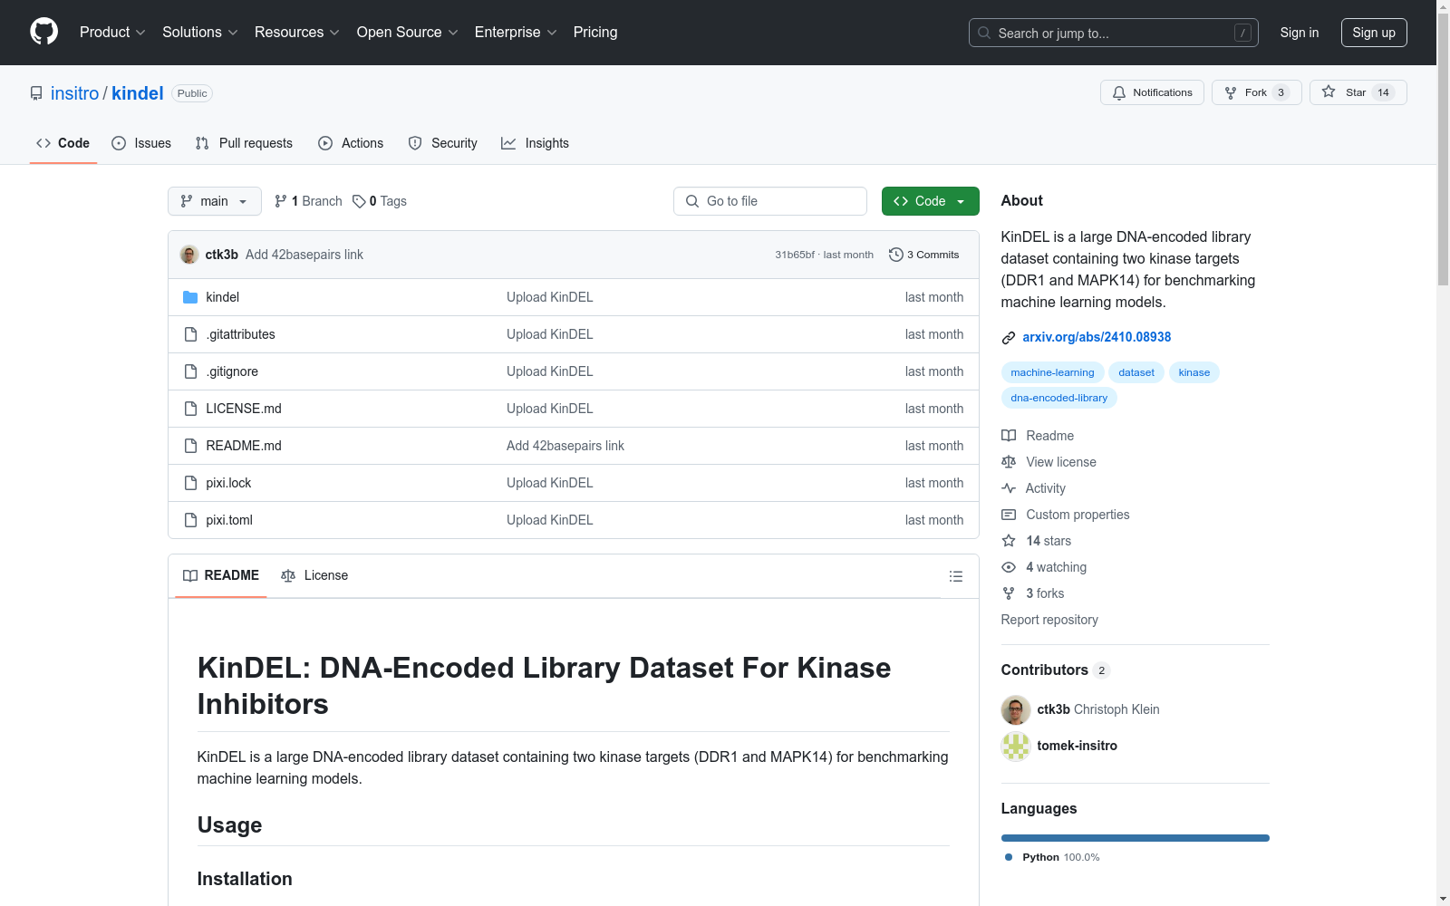
Task: Click the star icon beside 14 stars
Action: click(x=1009, y=541)
